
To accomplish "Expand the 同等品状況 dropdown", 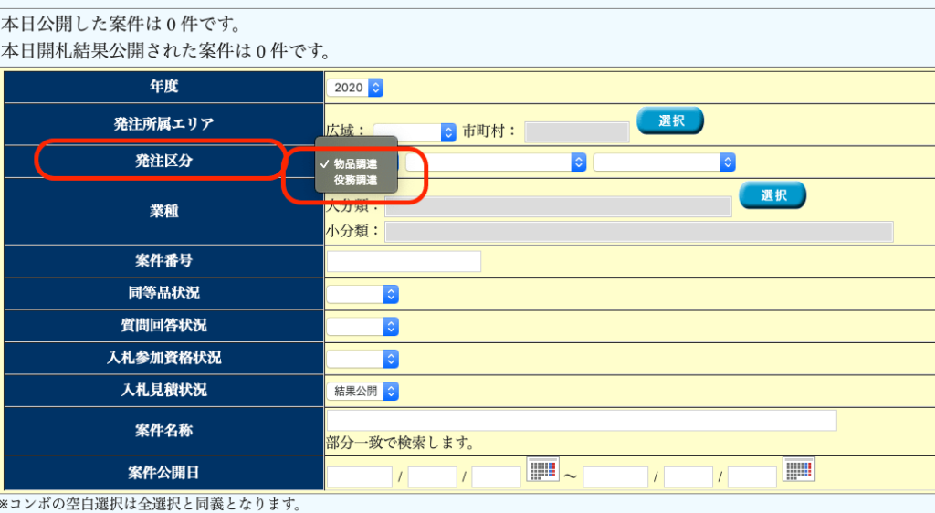I will pos(362,294).
